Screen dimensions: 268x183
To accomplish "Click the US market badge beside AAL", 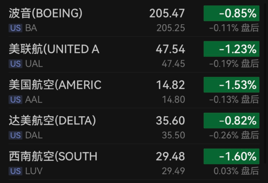I will 15,100.
